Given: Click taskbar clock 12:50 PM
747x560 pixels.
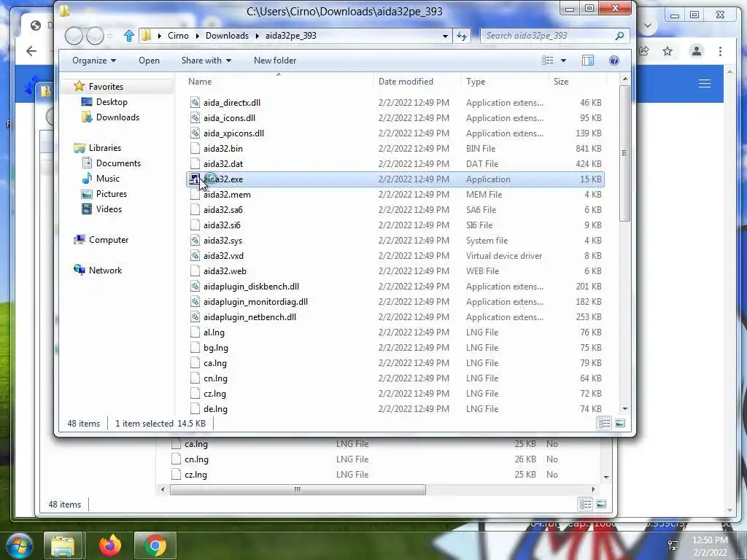Looking at the screenshot, I should [x=710, y=540].
